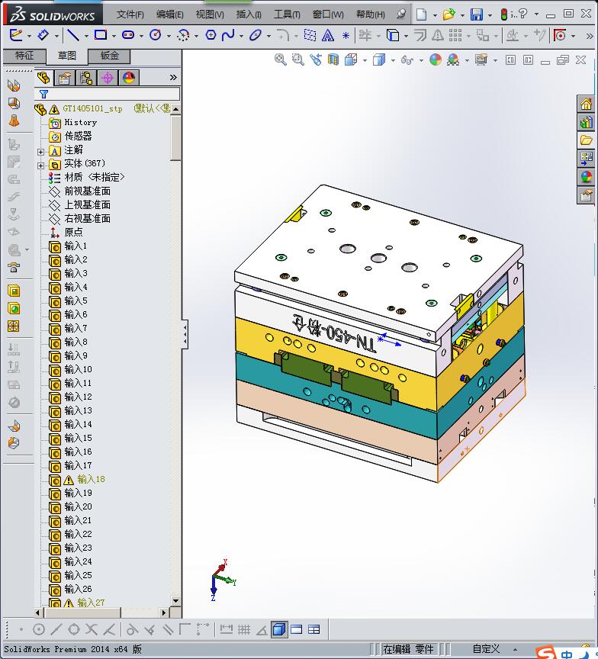Toggle the Shaded With Edges display style

coord(279,629)
